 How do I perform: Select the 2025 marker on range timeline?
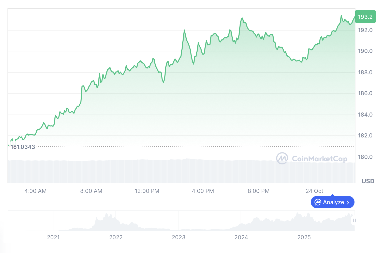pyautogui.click(x=304, y=237)
